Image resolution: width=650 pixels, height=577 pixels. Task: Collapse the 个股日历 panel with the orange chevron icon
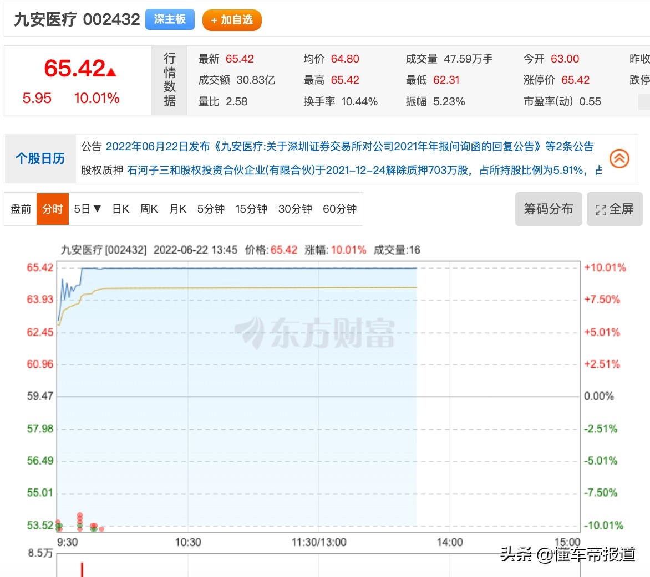point(619,158)
